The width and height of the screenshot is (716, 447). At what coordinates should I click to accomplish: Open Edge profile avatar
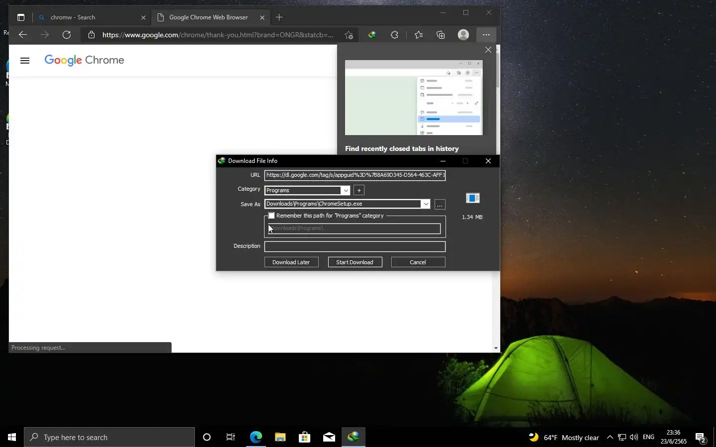click(463, 35)
